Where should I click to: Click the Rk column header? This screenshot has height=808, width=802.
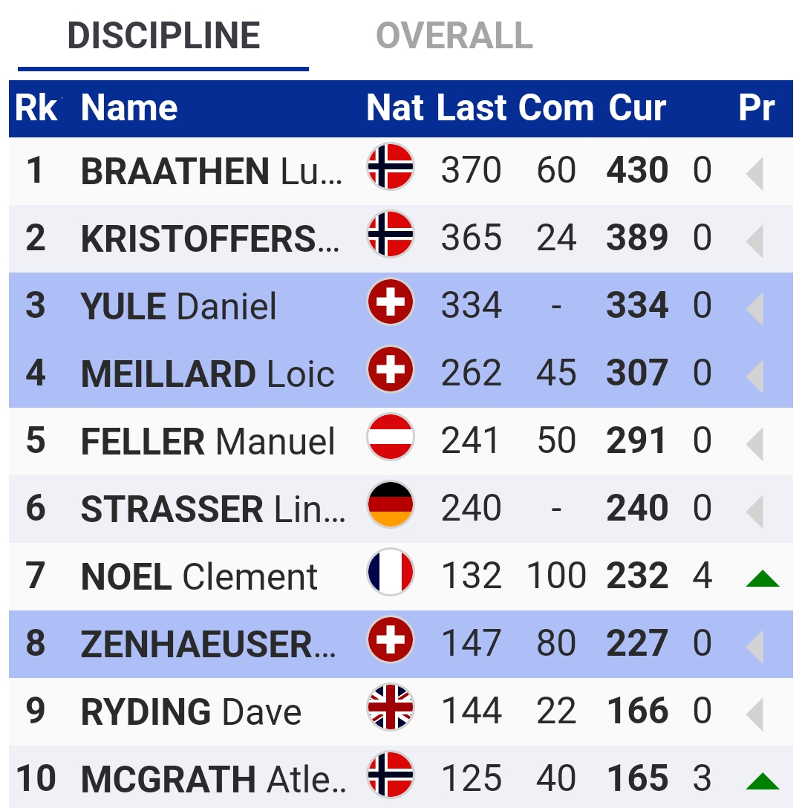tap(36, 108)
